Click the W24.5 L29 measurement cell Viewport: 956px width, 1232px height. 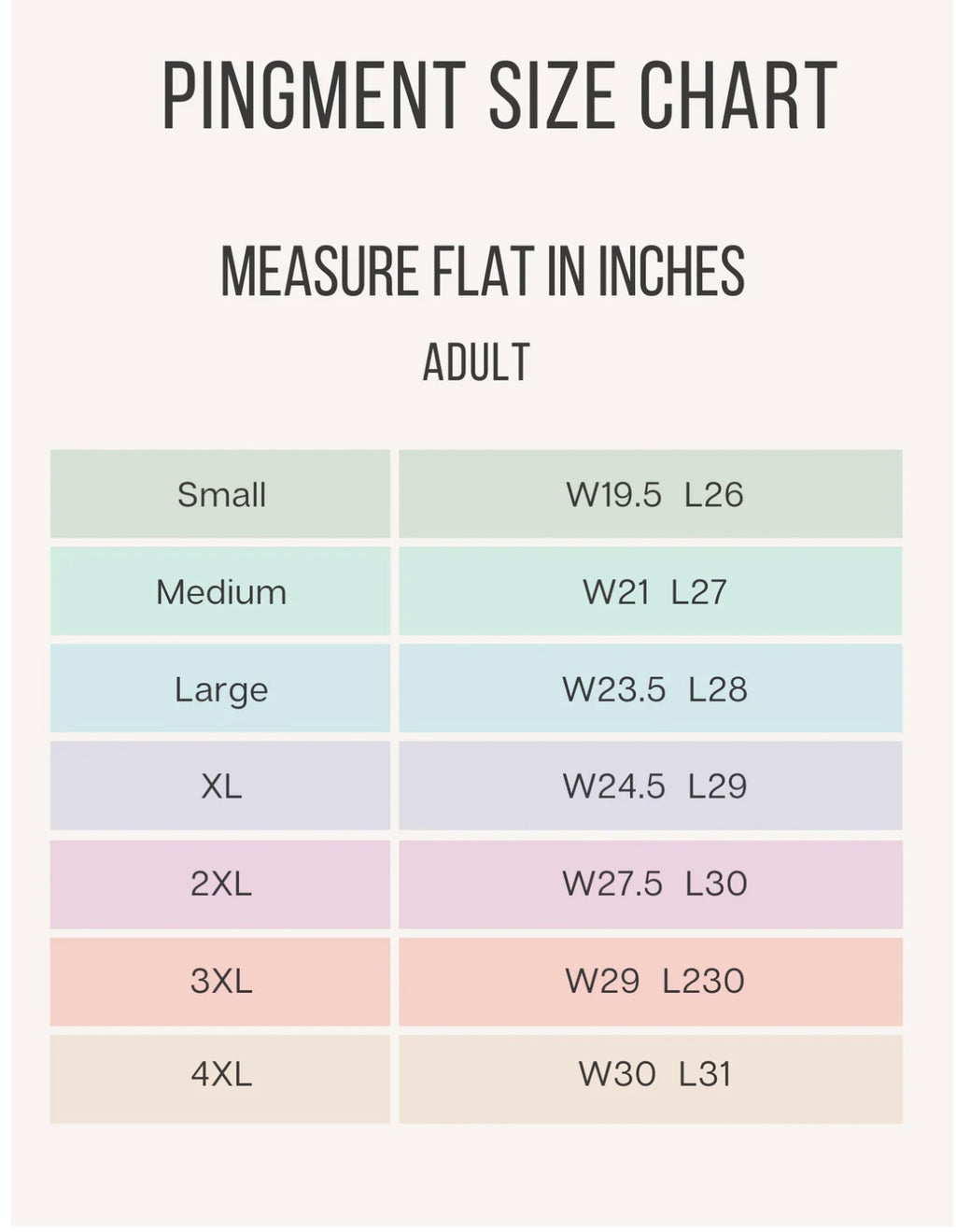tap(653, 786)
